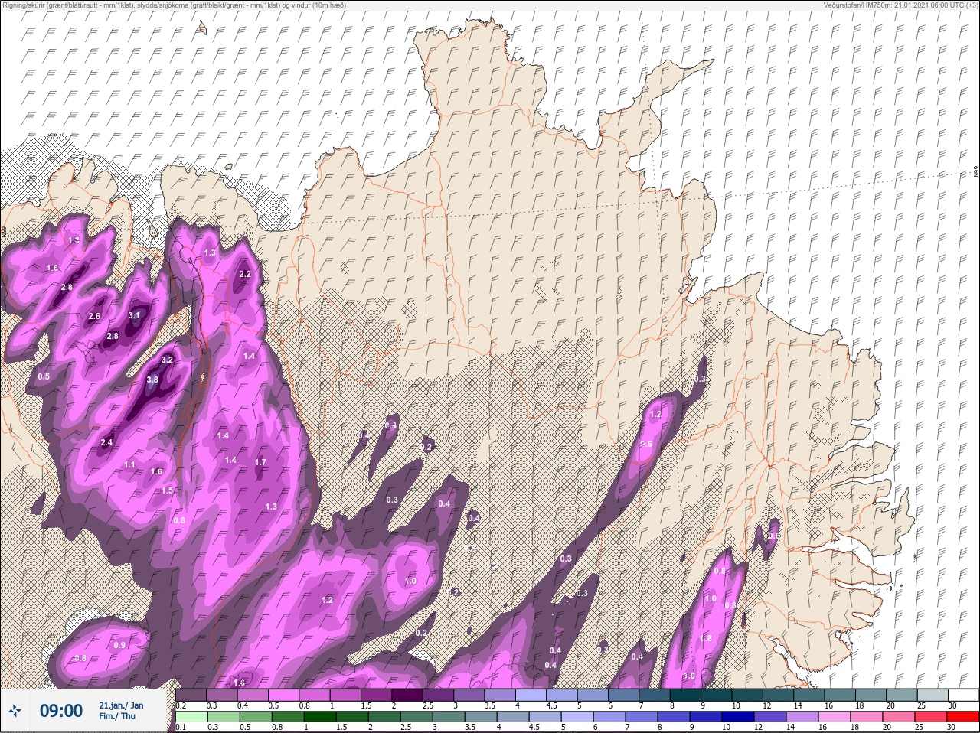
Task: Click the weekday label 'Fim./ Thu'
Action: point(117,716)
